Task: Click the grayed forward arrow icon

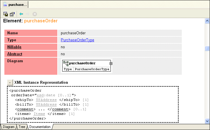Action: (x=28, y=14)
